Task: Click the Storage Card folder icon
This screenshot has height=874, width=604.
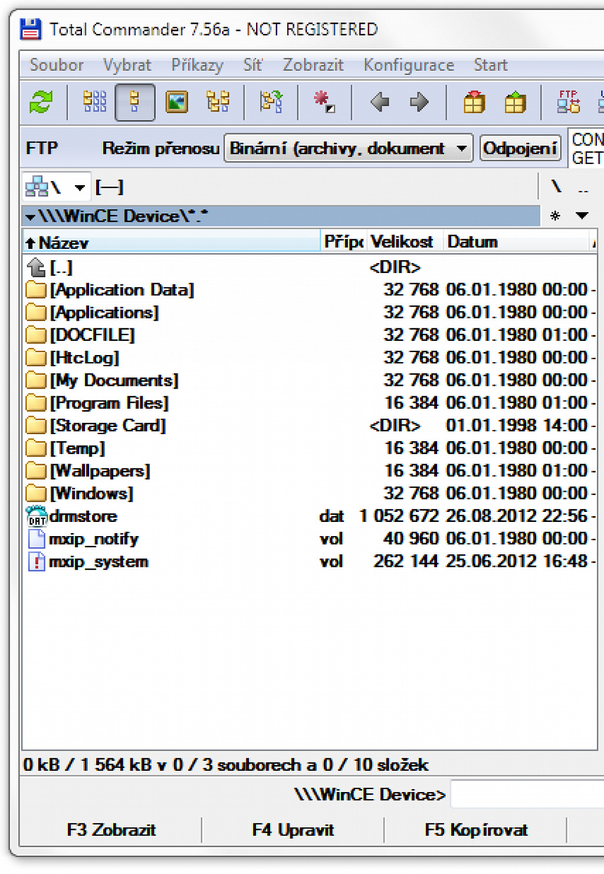Action: 37,425
